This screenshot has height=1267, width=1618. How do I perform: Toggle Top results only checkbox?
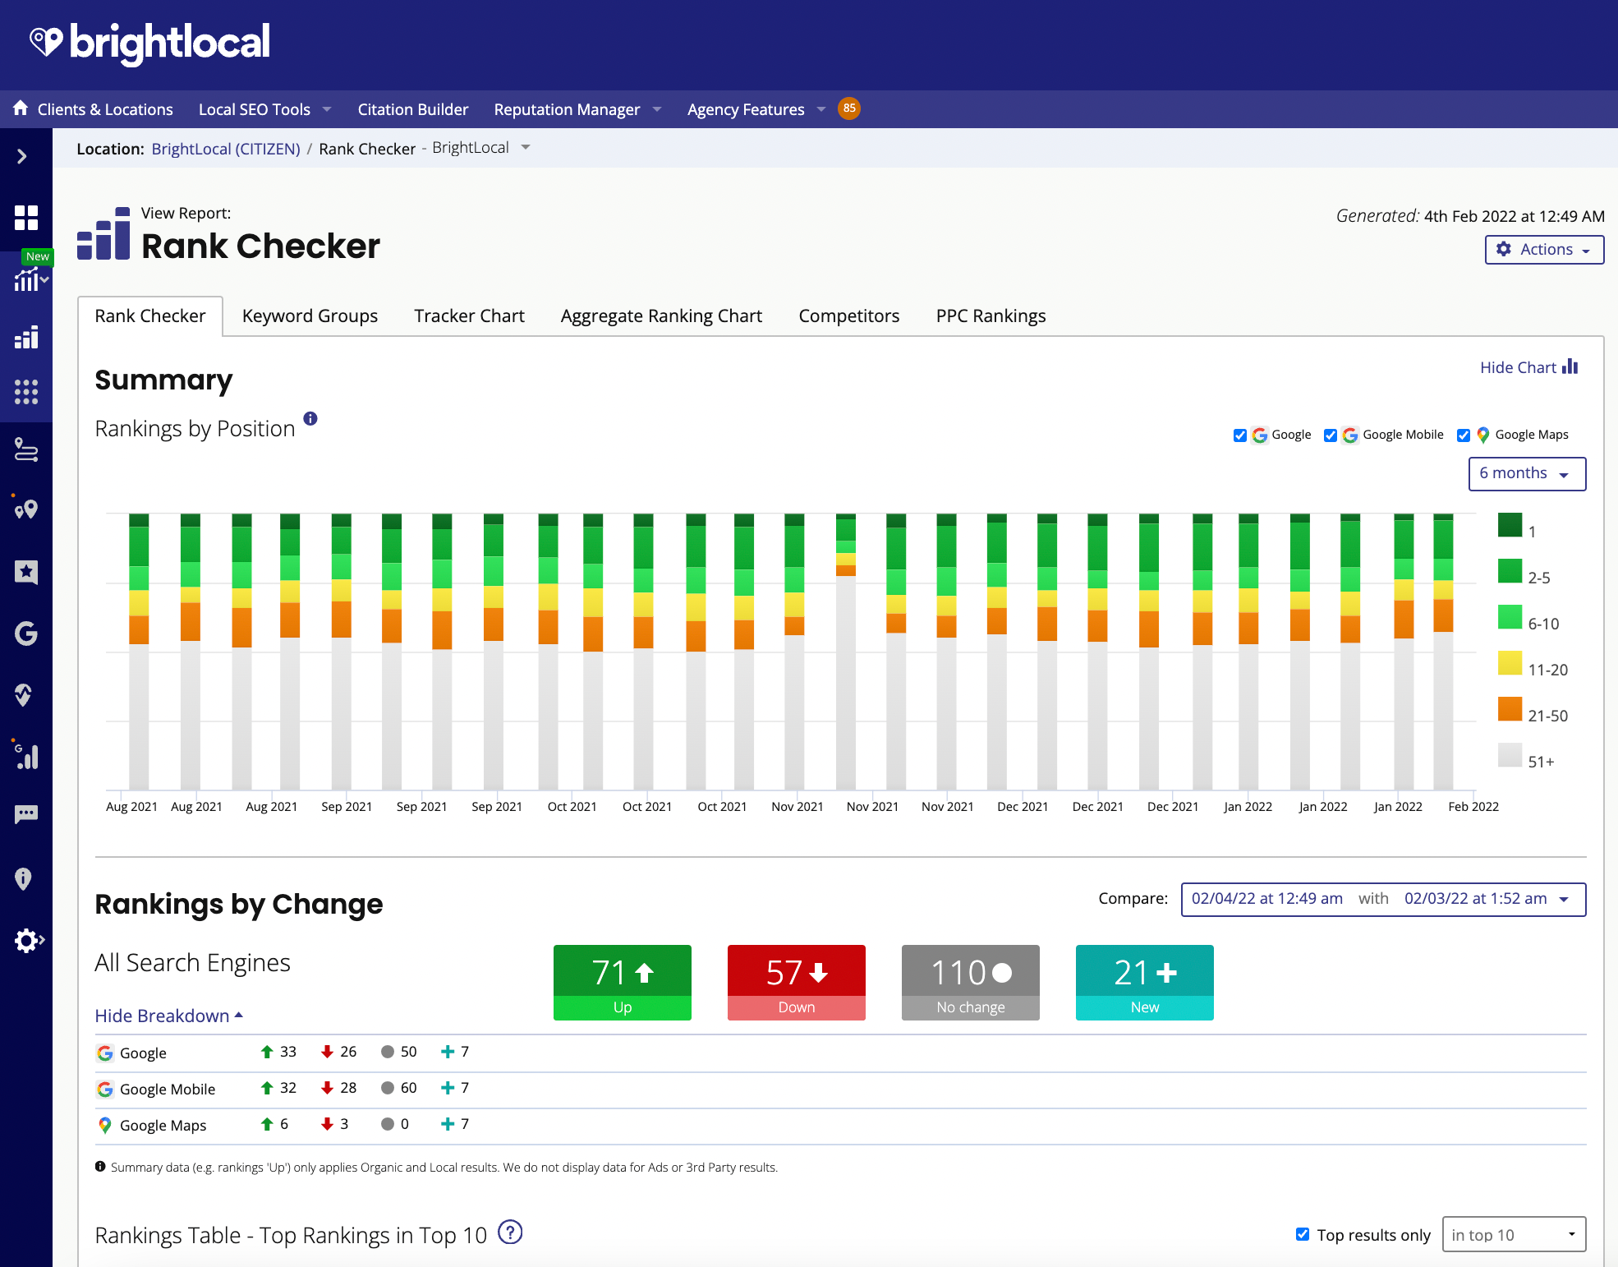click(1303, 1234)
